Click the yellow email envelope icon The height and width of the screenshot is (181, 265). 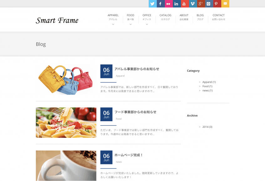[x=225, y=4]
